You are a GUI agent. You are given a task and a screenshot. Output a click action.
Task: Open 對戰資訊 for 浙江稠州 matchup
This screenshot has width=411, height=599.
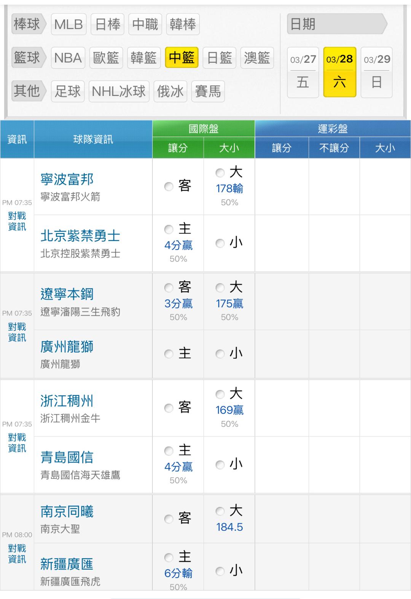tap(17, 443)
